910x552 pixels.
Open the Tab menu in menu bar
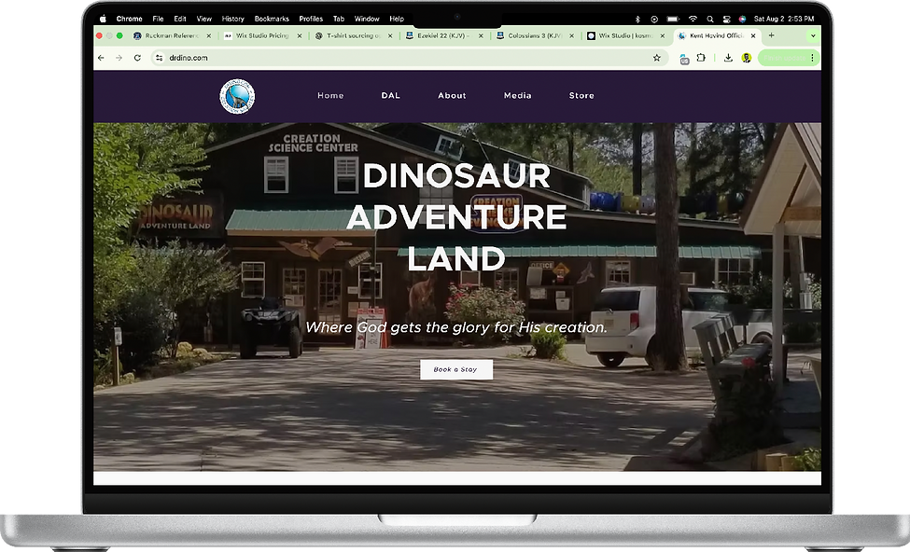(x=339, y=19)
